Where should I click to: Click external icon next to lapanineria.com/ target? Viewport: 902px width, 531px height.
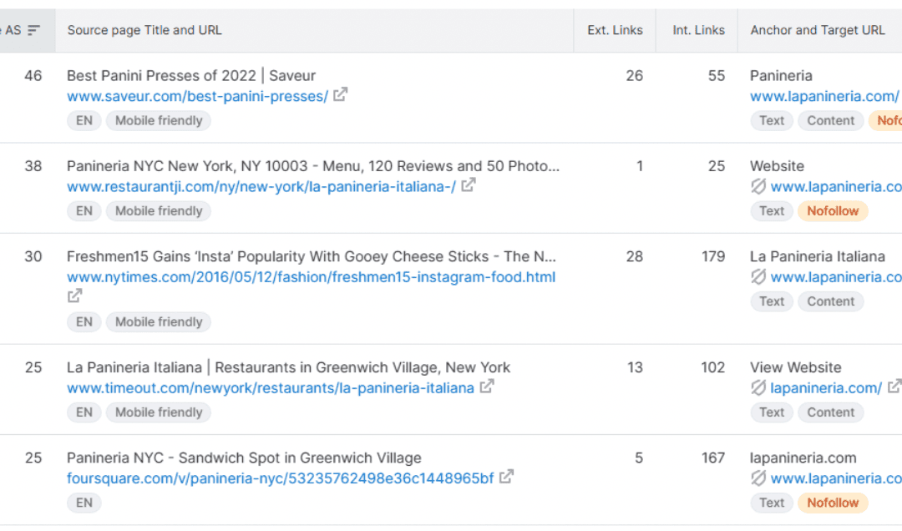[894, 386]
